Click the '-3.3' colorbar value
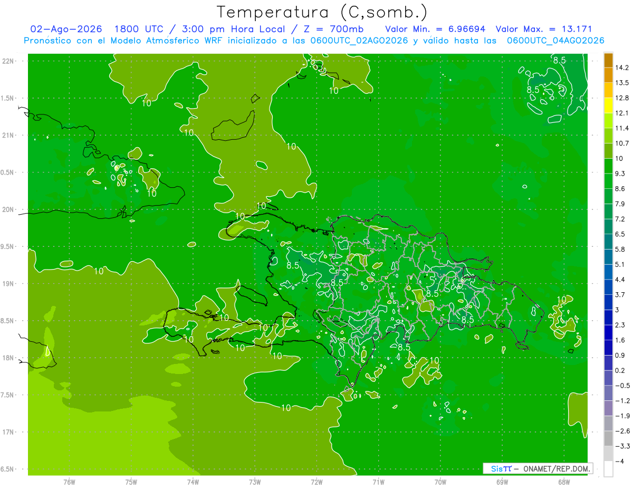The height and width of the screenshot is (489, 633). 622,446
